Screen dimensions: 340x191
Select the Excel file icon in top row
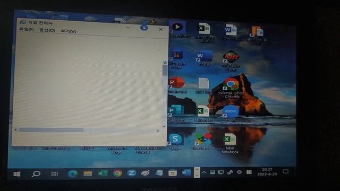click(x=204, y=32)
